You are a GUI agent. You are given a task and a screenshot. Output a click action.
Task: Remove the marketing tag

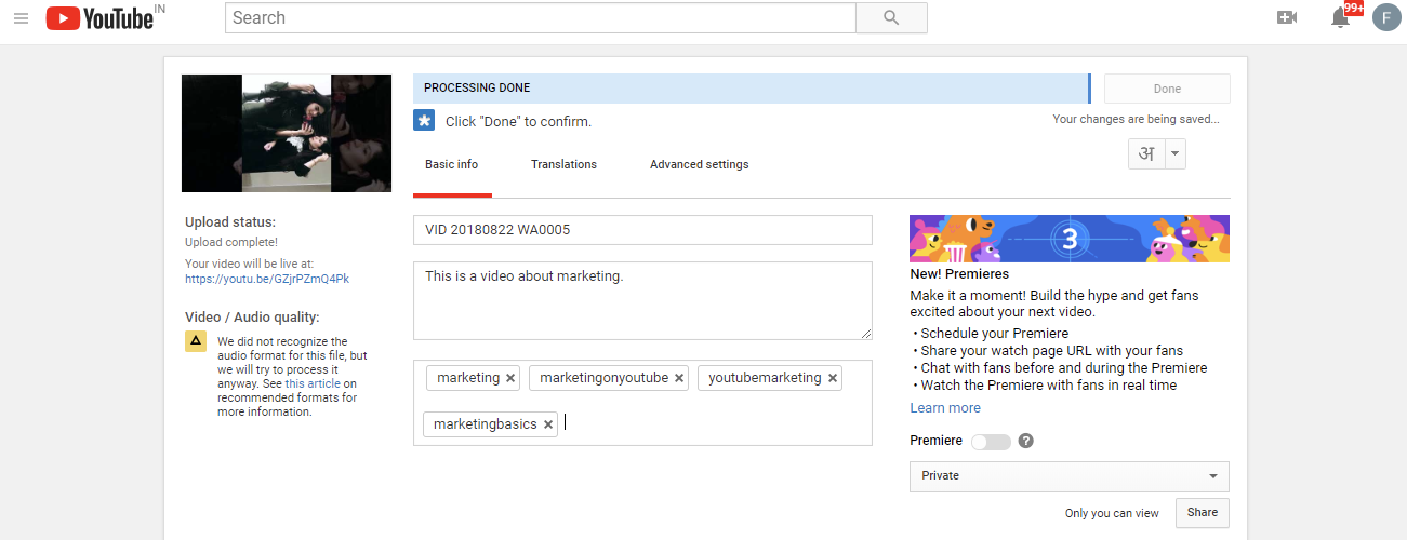[x=510, y=378]
